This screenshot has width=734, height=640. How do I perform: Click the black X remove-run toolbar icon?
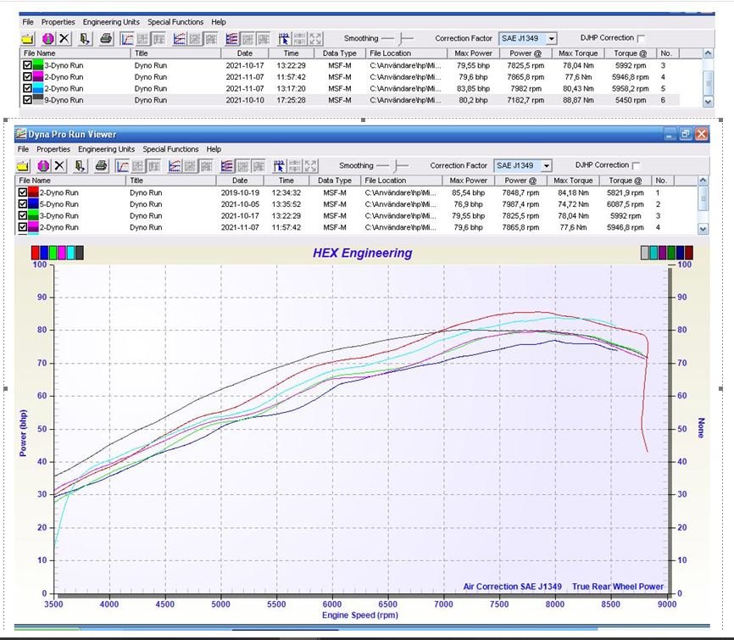point(59,166)
